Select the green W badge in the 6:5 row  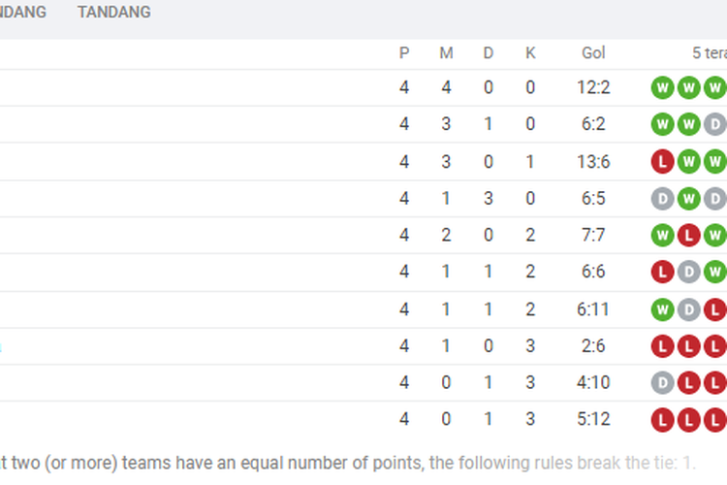pos(689,199)
